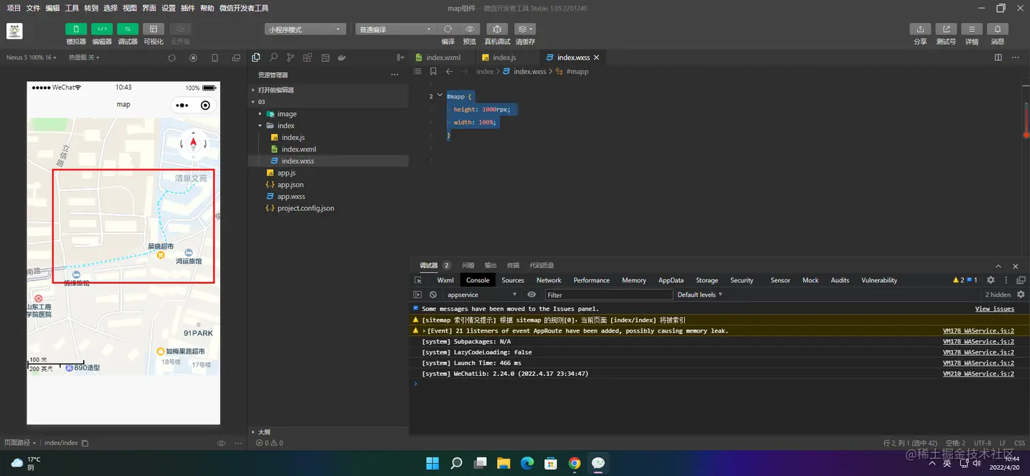The height and width of the screenshot is (476, 1030).
Task: Click the simulator refresh icon
Action: 172,58
